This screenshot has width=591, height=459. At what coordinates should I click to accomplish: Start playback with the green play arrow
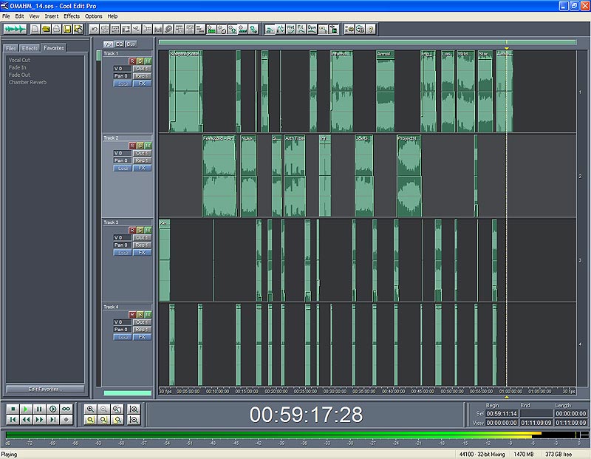[26, 409]
